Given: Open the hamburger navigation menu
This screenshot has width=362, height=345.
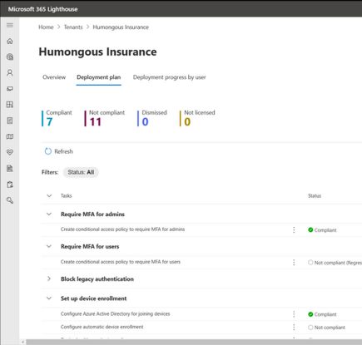Looking at the screenshot, I should tap(10, 25).
